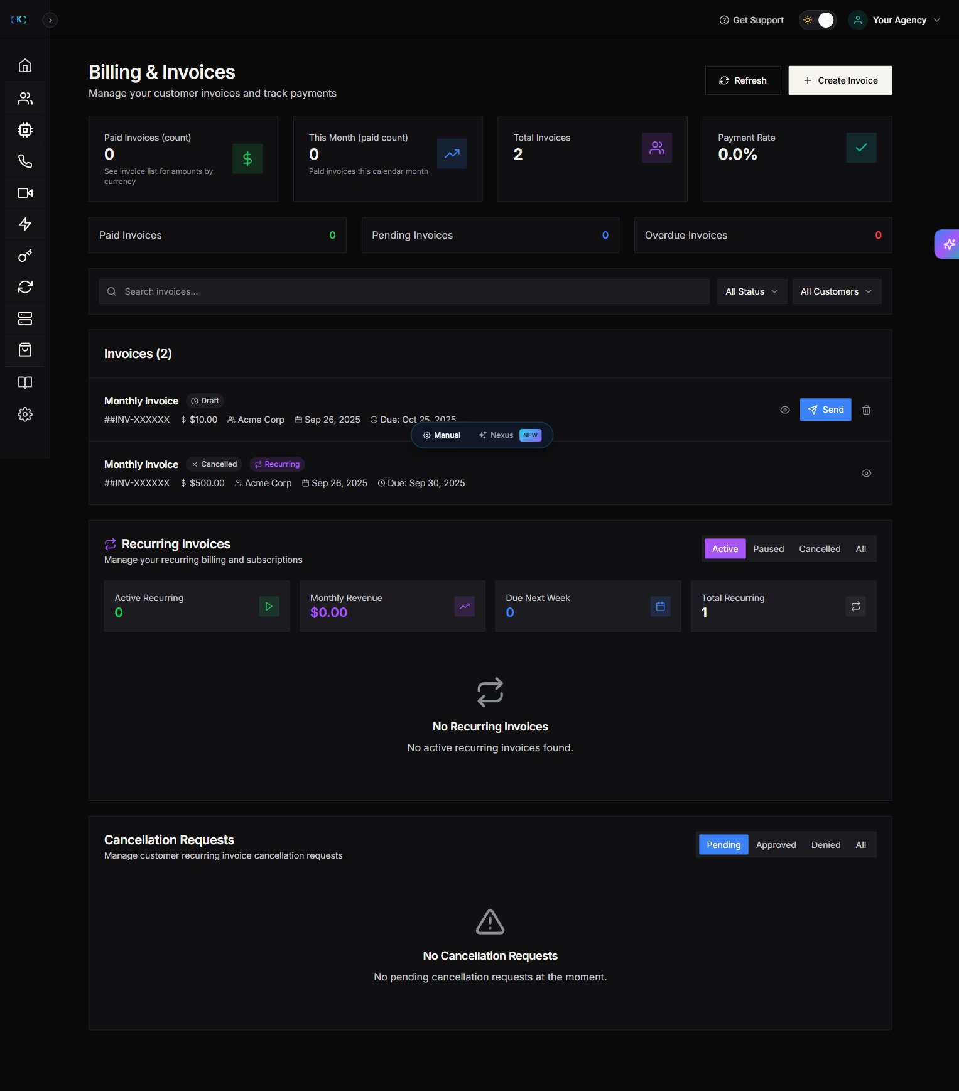The image size is (959, 1091).
Task: Open the server stack icon in sidebar
Action: tap(25, 318)
